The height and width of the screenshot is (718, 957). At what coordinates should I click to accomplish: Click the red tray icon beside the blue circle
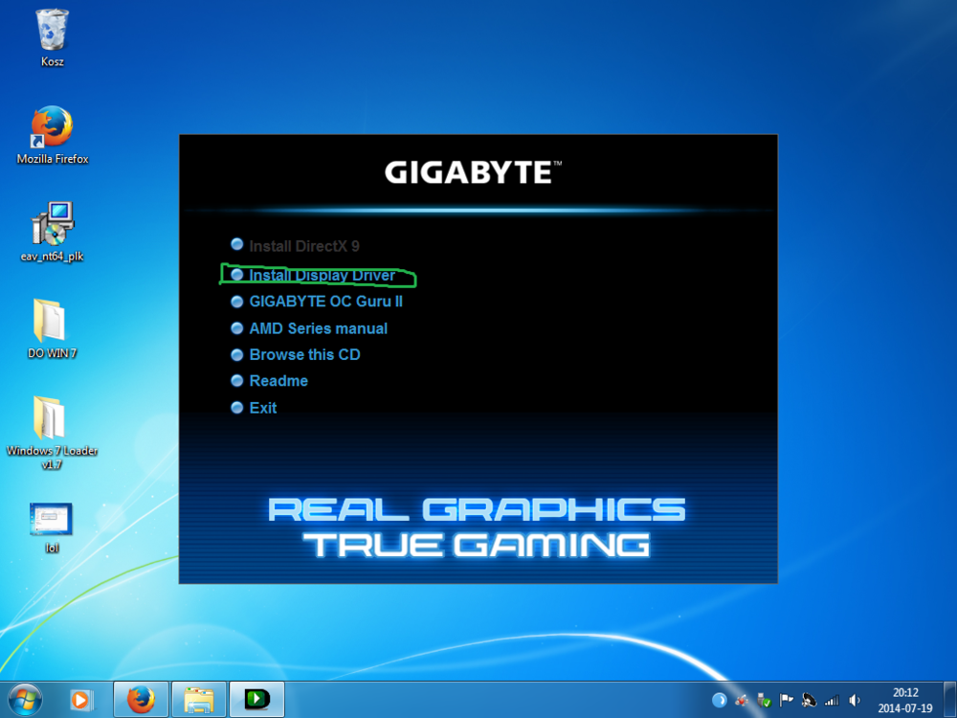coord(742,700)
